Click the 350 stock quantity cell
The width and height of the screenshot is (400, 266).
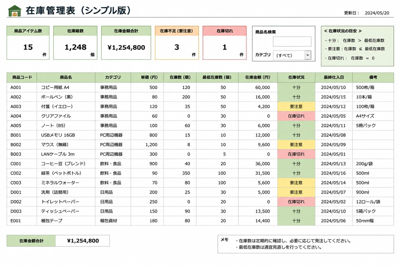(x=180, y=173)
